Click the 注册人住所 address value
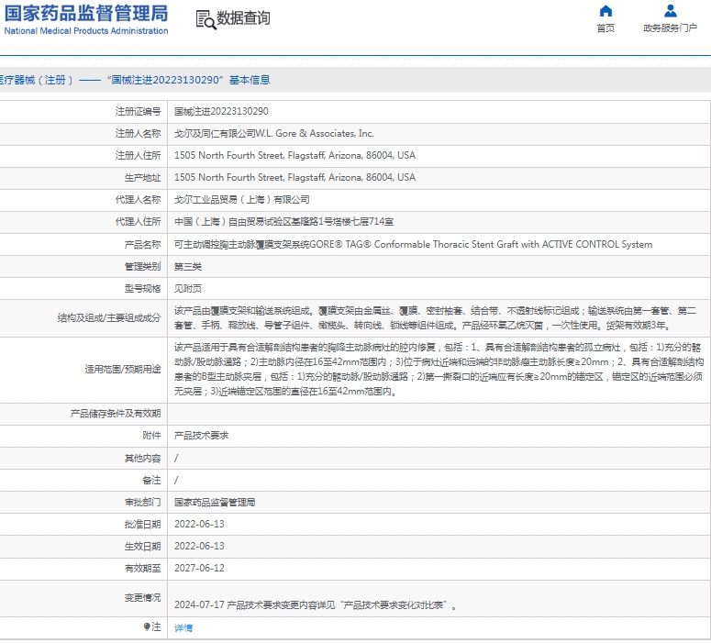Screen dimensions: 711x643 [x=294, y=156]
